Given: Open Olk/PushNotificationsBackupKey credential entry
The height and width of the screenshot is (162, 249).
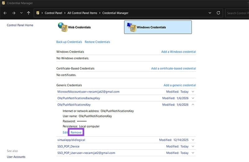Looking at the screenshot, I should [x=79, y=98].
